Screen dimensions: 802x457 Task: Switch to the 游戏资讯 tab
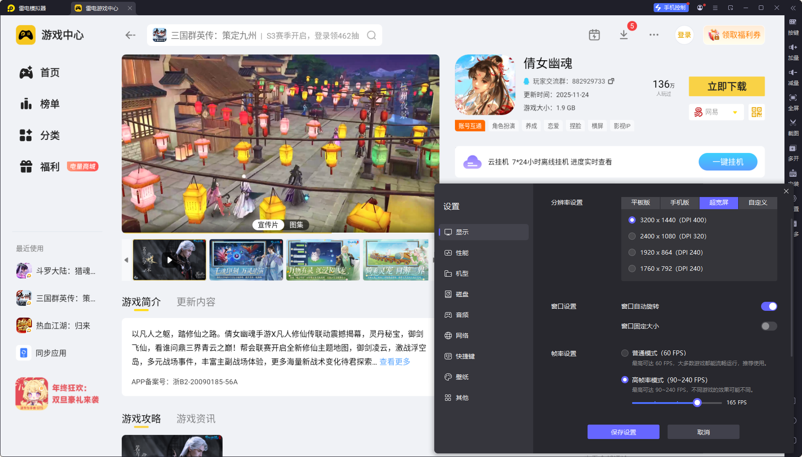pyautogui.click(x=196, y=419)
